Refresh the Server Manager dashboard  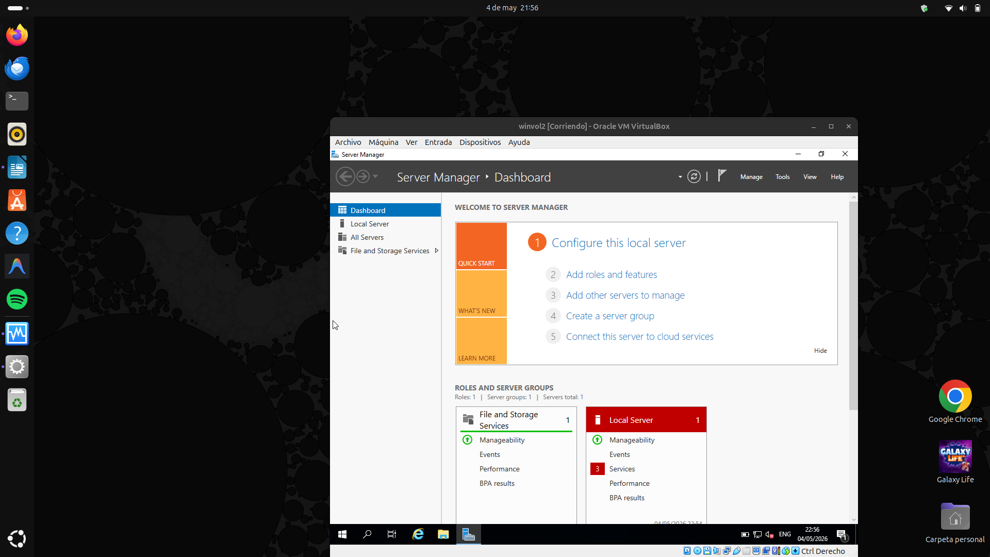click(x=694, y=177)
